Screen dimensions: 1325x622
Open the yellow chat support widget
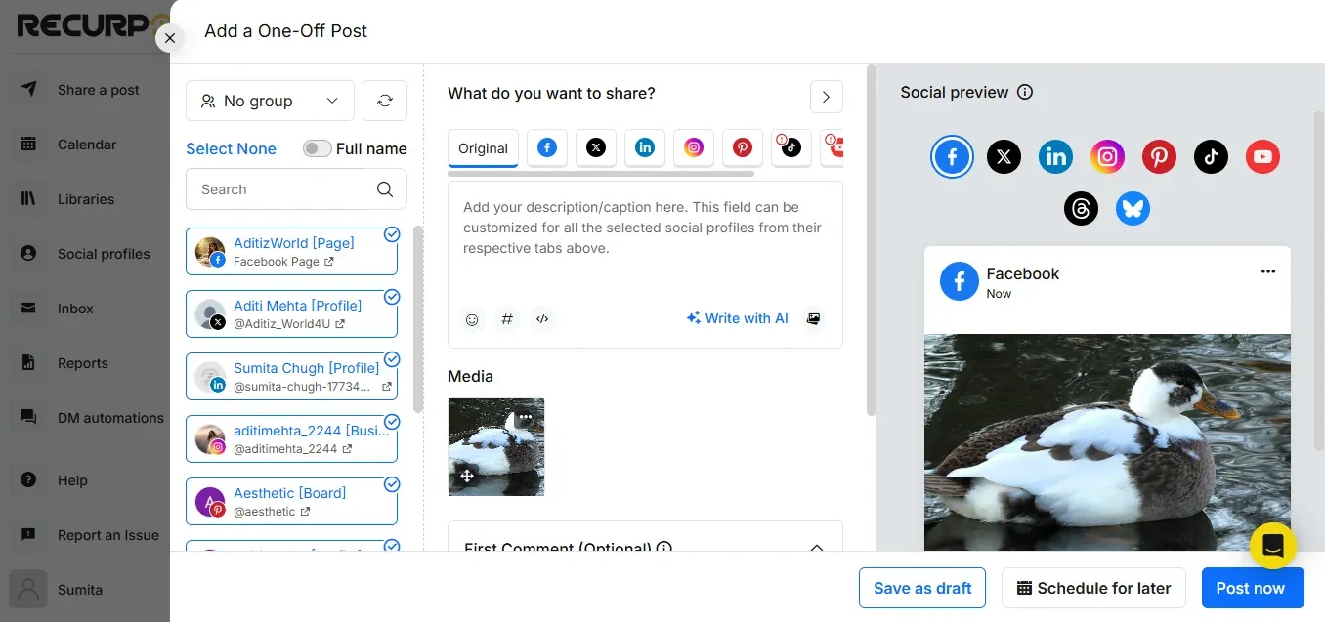click(x=1273, y=546)
